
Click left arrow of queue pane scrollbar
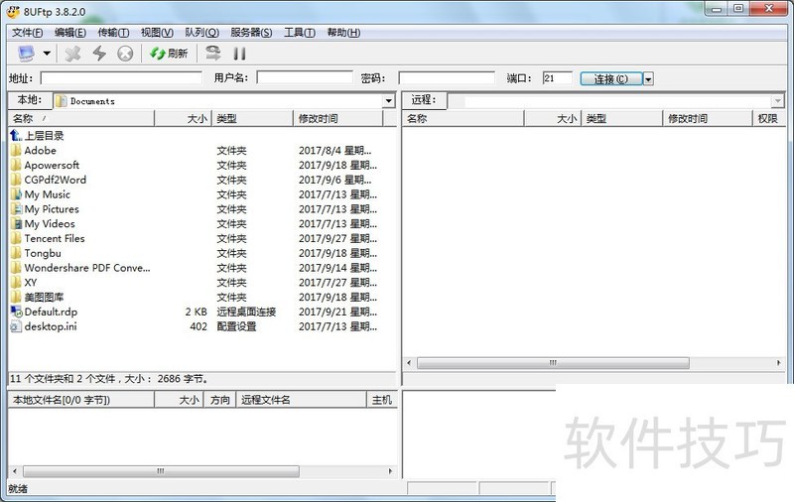[15, 471]
